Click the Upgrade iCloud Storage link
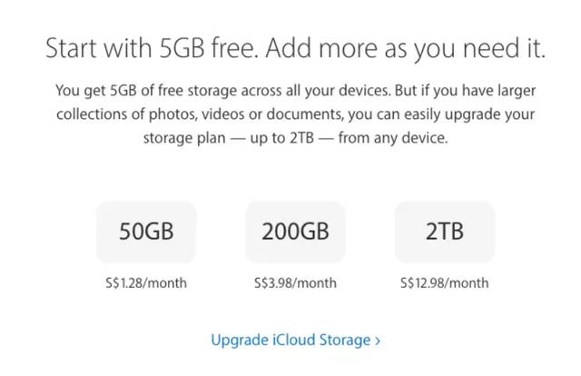Image resolution: width=581 pixels, height=376 pixels. 290,340
